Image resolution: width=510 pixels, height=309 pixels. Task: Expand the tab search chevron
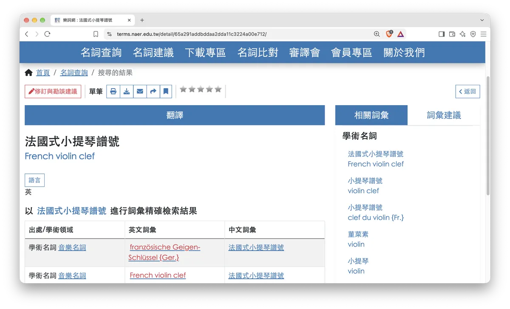point(482,20)
